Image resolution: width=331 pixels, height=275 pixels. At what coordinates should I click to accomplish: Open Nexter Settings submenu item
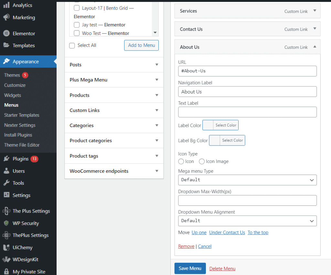20,125
